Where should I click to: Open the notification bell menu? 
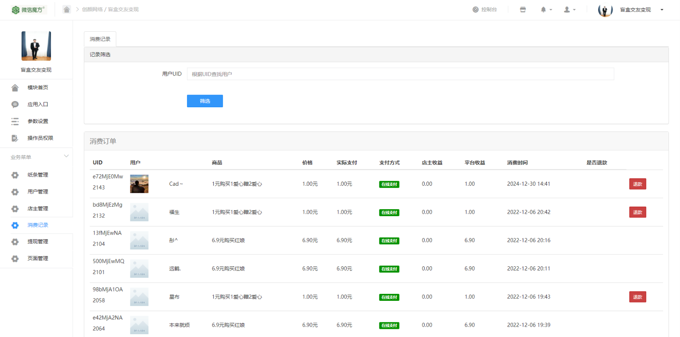click(546, 9)
